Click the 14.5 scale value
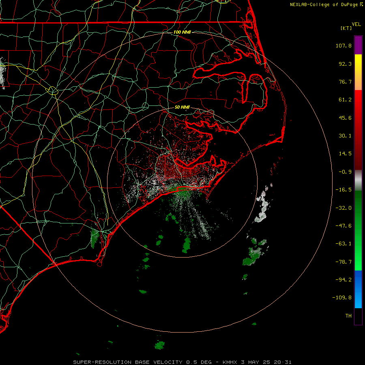The width and height of the screenshot is (365, 365). [x=345, y=154]
